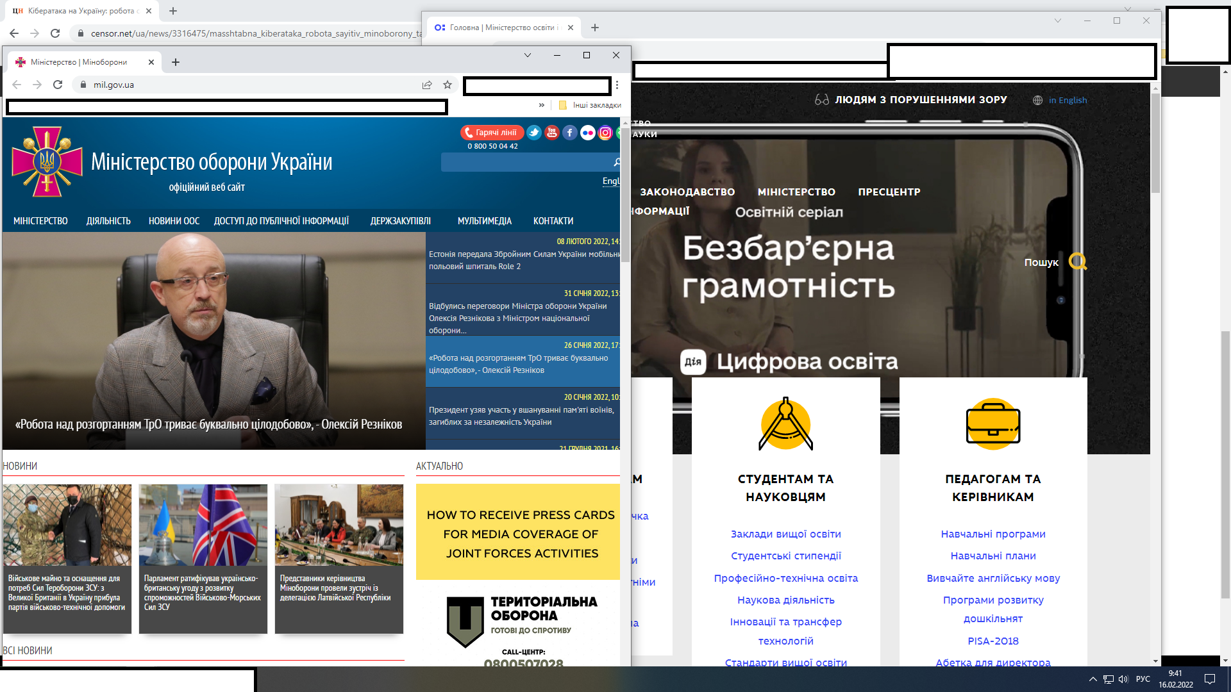Viewport: 1231px width, 692px height.
Task: Reload the mil.gov.ua page
Action: 58,85
